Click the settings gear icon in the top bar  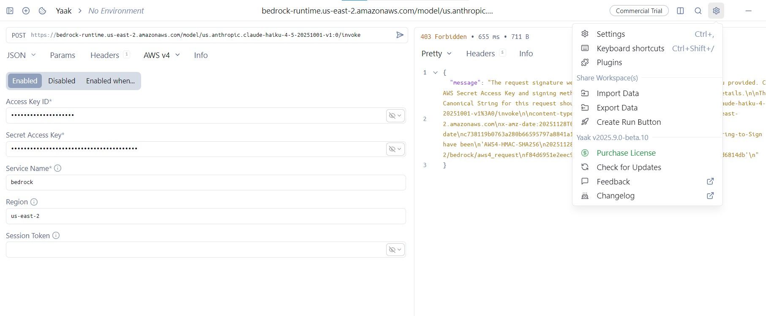[x=716, y=11]
